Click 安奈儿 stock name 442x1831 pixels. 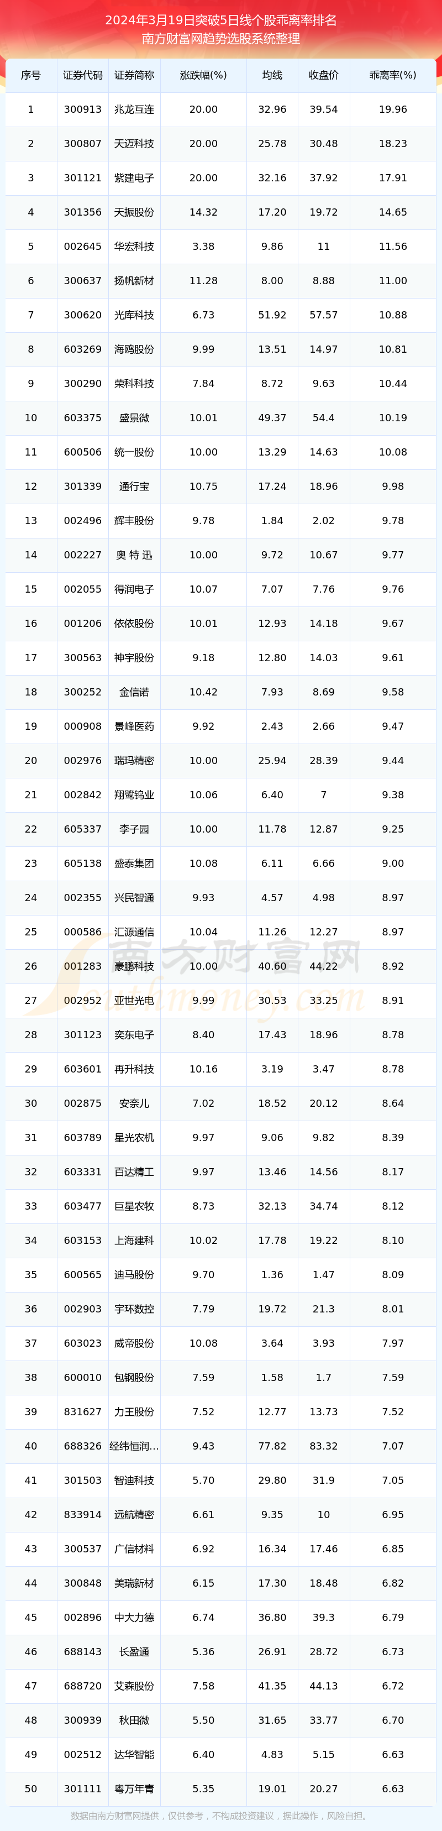coord(134,1103)
